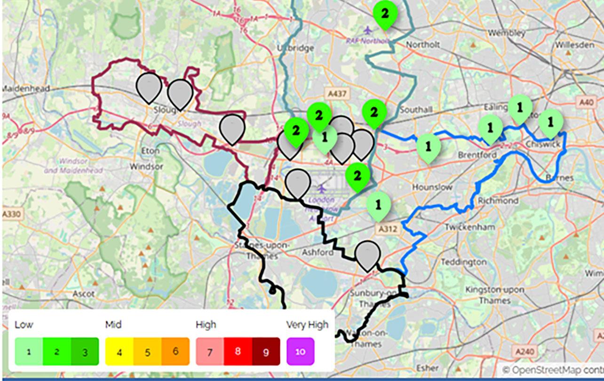The width and height of the screenshot is (604, 381).
Task: Click the London Heathrow airport plane icon
Action: [322, 189]
